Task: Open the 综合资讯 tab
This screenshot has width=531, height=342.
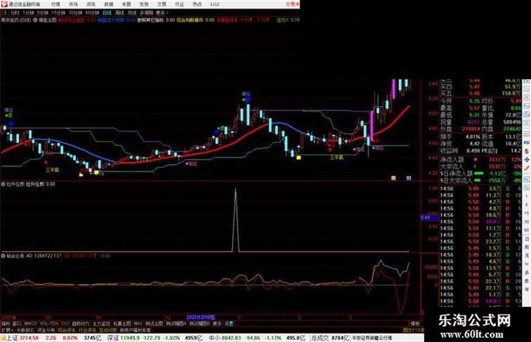Action: 67,330
